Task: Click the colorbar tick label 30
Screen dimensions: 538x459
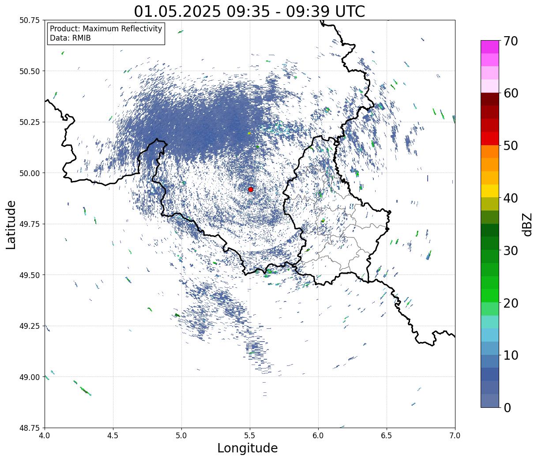Action: (511, 250)
